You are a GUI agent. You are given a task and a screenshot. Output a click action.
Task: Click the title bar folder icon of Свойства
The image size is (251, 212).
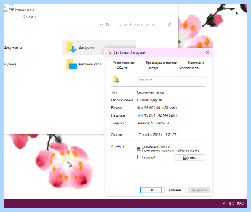click(x=110, y=52)
